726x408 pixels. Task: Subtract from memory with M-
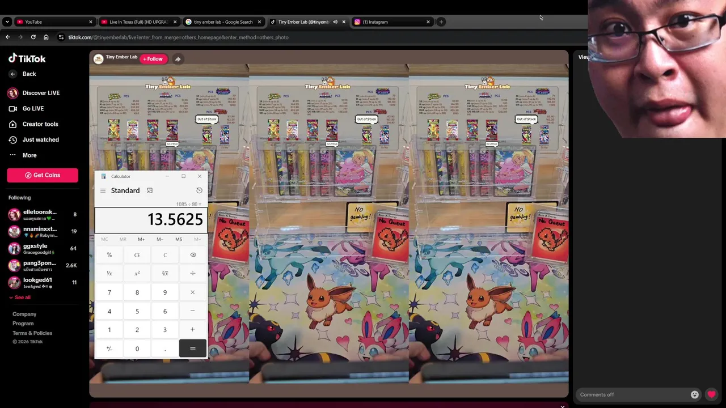pos(160,239)
